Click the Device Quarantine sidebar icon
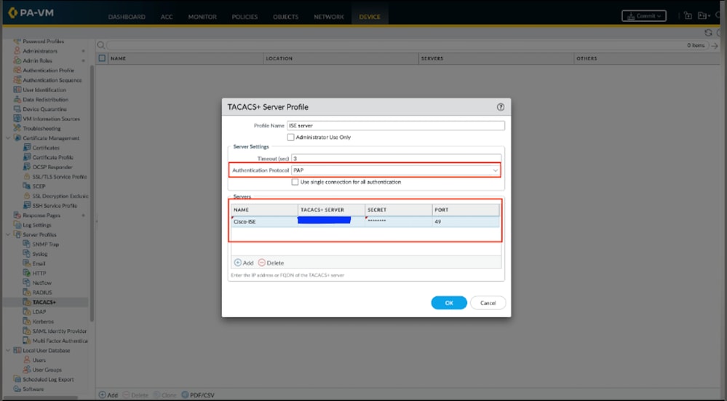 point(17,109)
